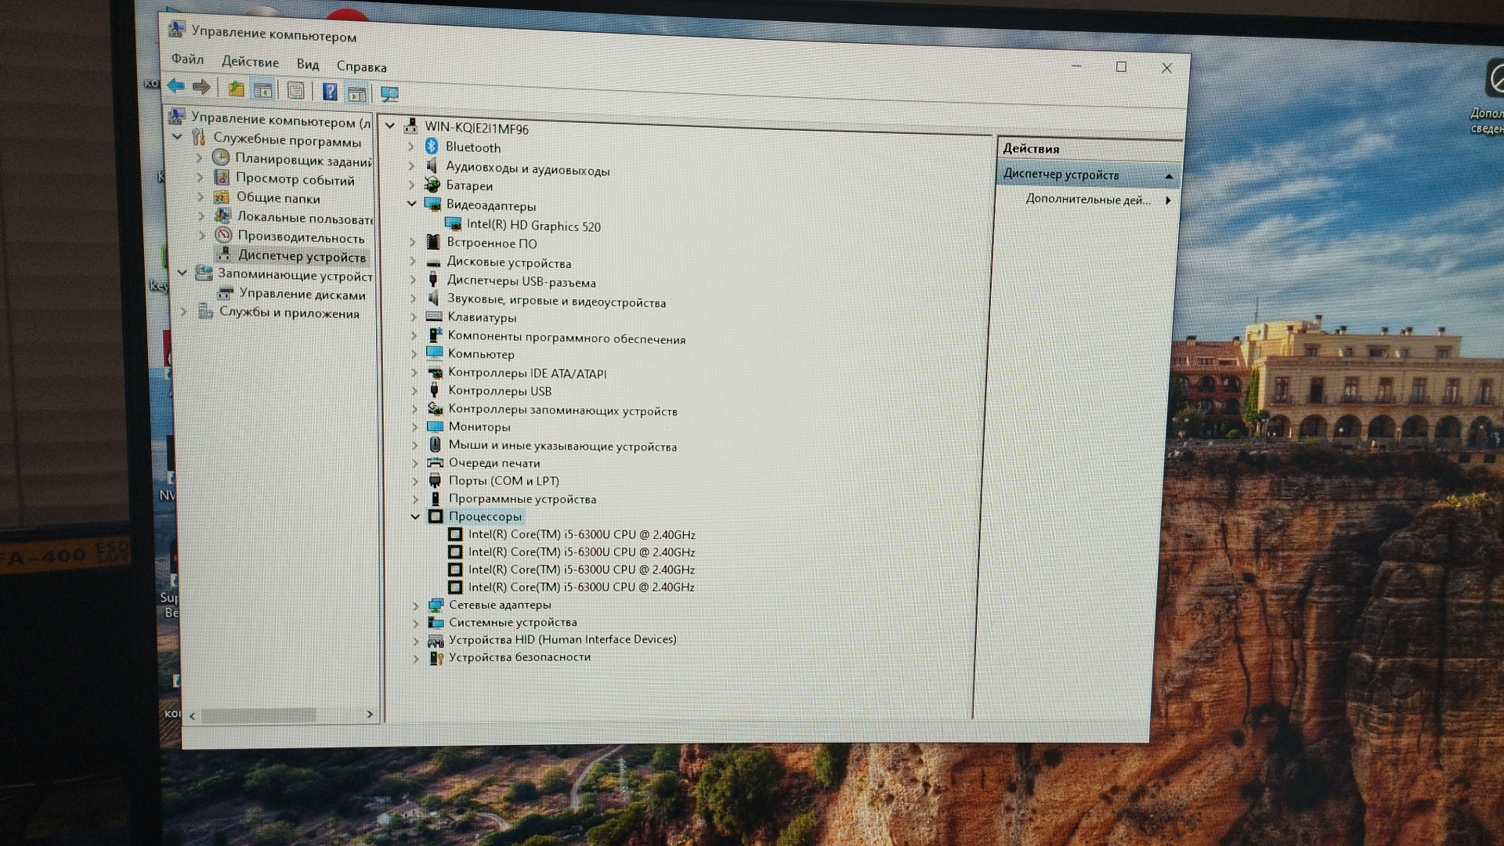1504x846 pixels.
Task: Click the Properties toolbar icon
Action: (x=295, y=91)
